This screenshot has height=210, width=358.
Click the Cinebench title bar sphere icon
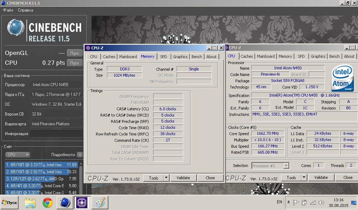click(x=3, y=3)
